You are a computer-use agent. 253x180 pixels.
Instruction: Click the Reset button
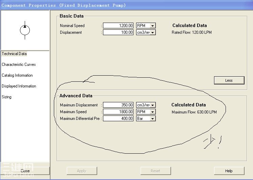155,171
